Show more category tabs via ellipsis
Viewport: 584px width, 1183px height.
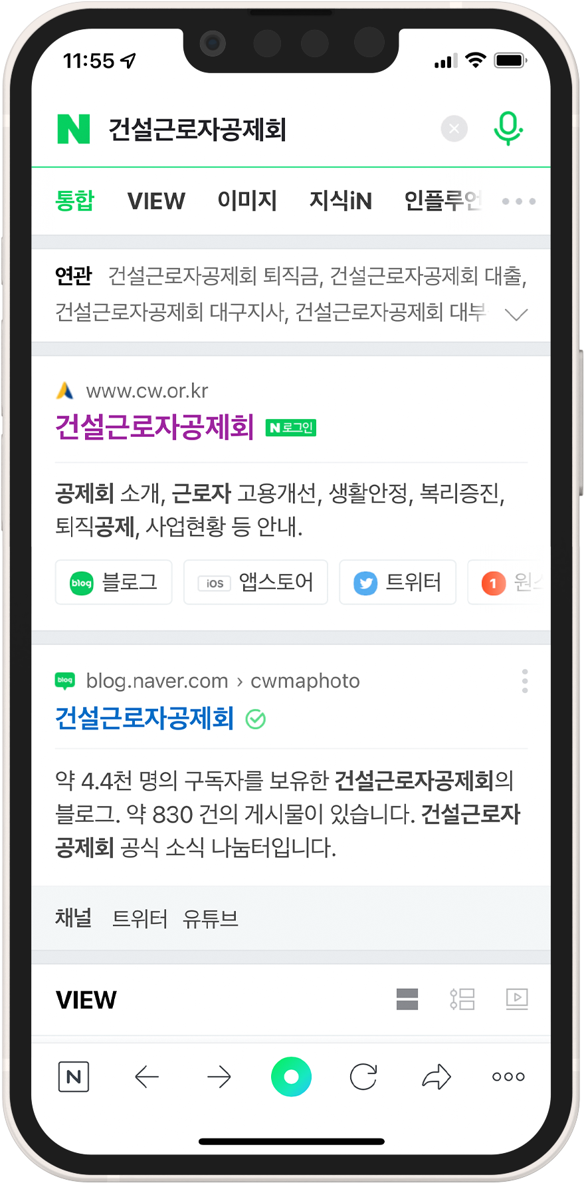tap(519, 201)
